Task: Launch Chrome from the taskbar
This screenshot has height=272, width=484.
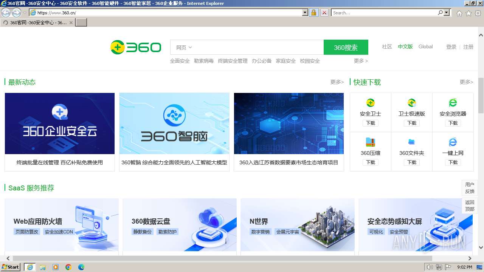Action: pos(68,267)
